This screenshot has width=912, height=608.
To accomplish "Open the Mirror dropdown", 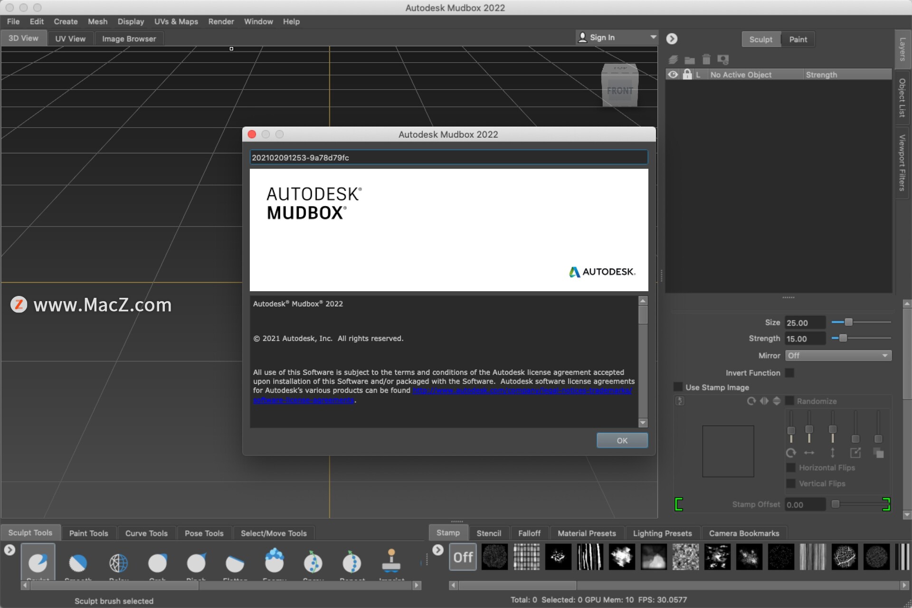I will pos(838,356).
